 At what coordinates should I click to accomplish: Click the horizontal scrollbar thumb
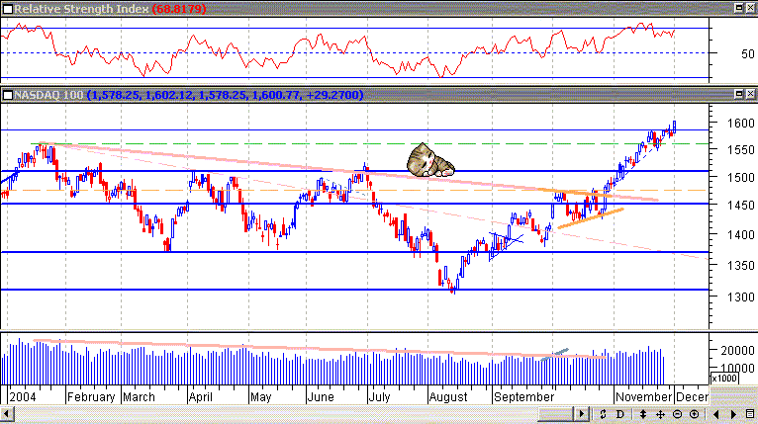click(556, 414)
